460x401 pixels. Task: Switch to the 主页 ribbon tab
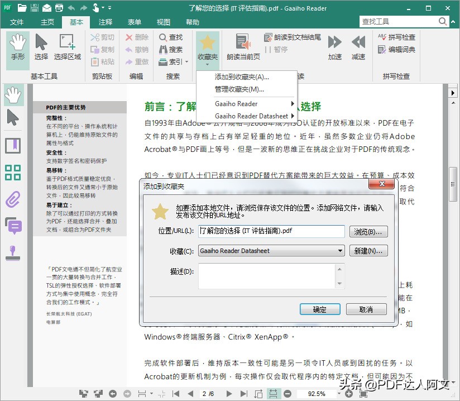pos(47,22)
